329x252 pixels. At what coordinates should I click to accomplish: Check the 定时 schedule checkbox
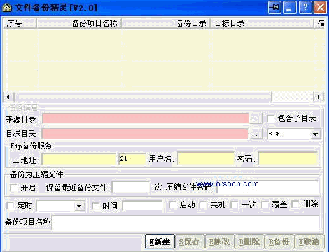pyautogui.click(x=10, y=206)
